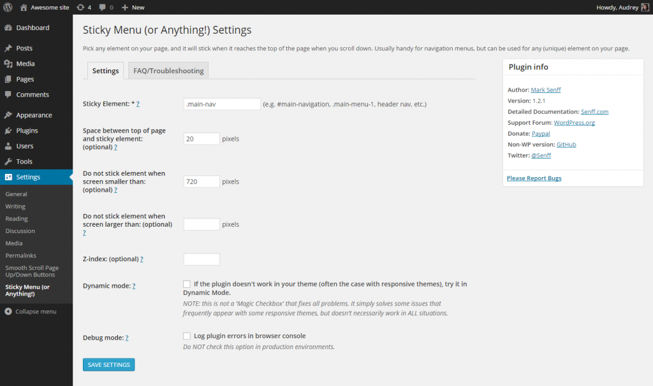Screen dimensions: 653x386
Task: Click the Save Settings button
Action: (108, 364)
